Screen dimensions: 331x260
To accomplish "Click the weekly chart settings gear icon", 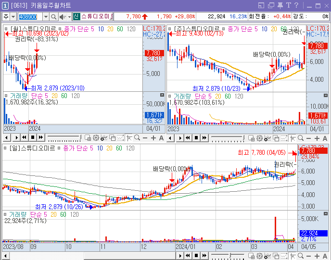I will coord(260,138).
